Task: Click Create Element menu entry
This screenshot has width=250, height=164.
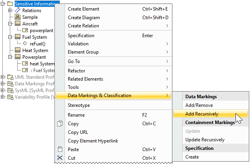Action: (83, 9)
